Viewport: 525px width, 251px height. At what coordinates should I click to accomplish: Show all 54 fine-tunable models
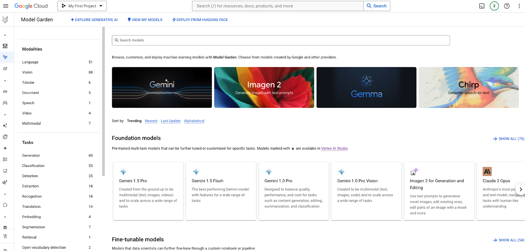(x=509, y=240)
